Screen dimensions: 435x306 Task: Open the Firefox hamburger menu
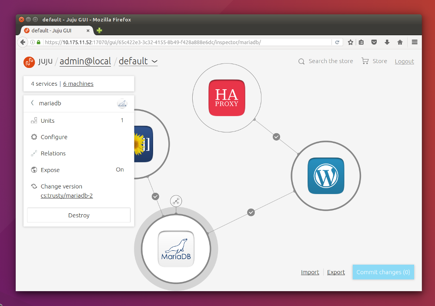(x=414, y=42)
